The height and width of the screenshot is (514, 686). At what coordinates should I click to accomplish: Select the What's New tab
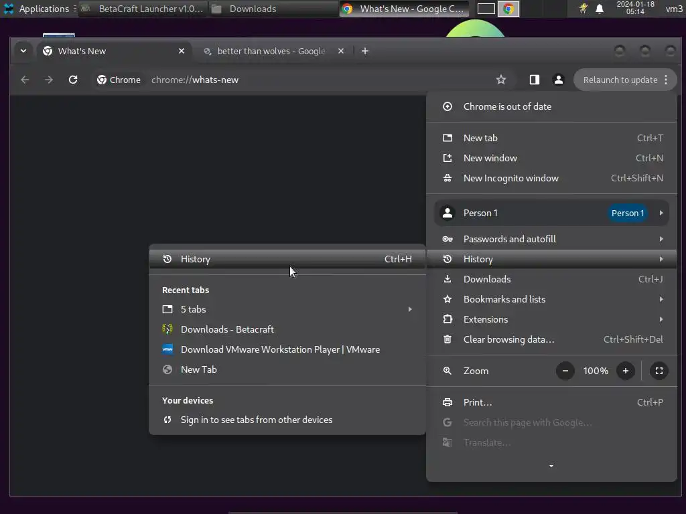pos(114,51)
